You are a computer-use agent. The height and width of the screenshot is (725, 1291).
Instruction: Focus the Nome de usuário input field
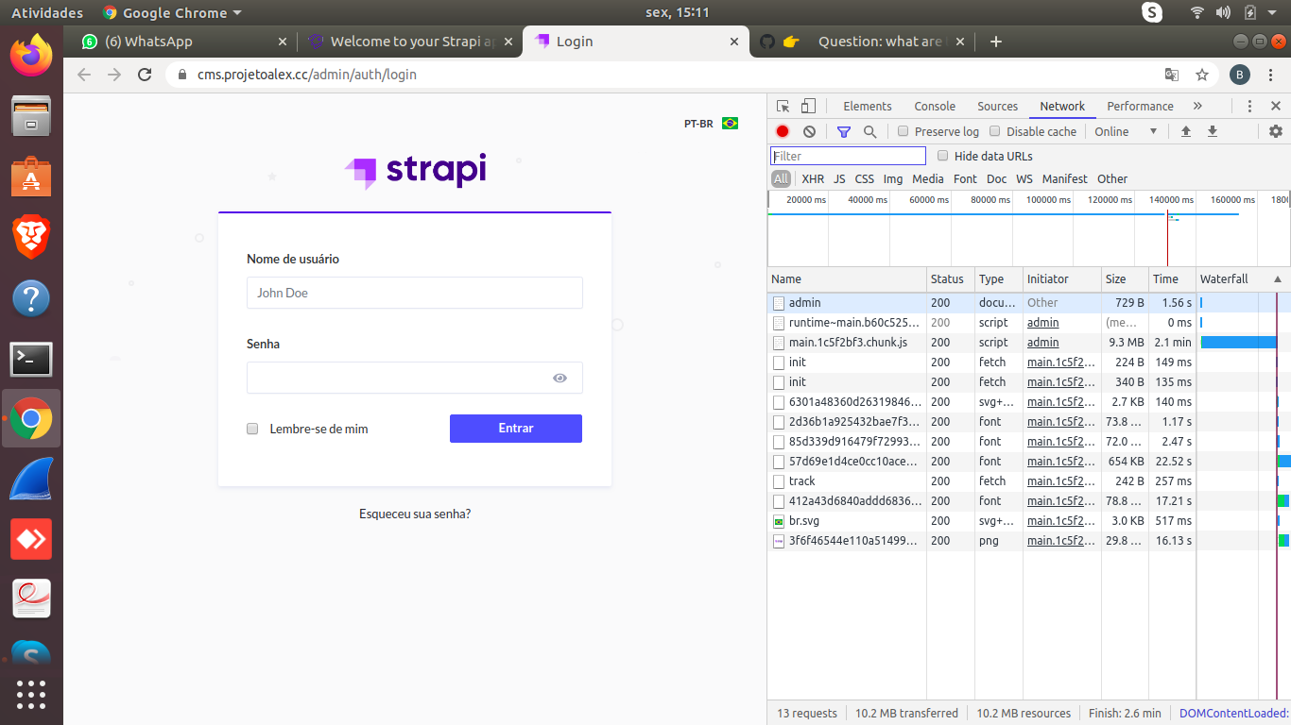[415, 293]
